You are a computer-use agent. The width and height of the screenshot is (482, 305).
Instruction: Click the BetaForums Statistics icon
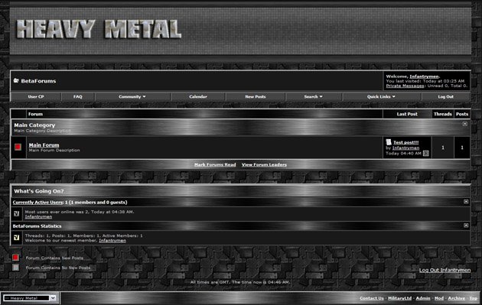(17, 238)
